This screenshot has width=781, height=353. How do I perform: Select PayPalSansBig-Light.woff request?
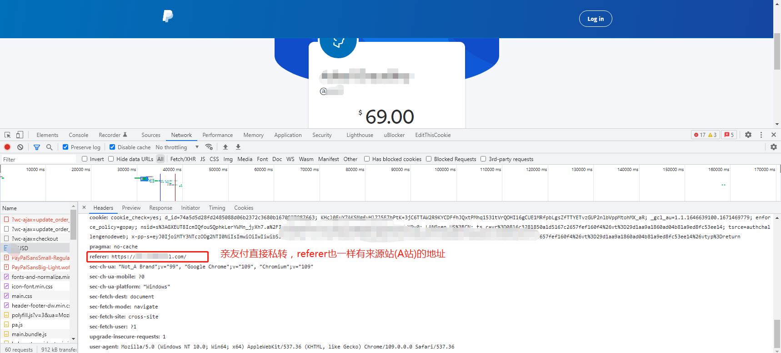pos(35,267)
